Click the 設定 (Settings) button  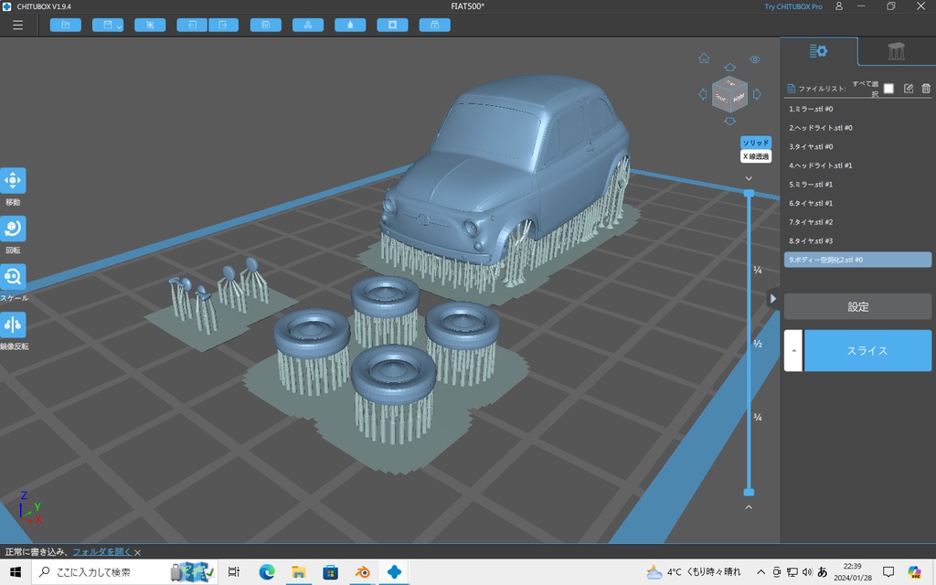coord(857,307)
